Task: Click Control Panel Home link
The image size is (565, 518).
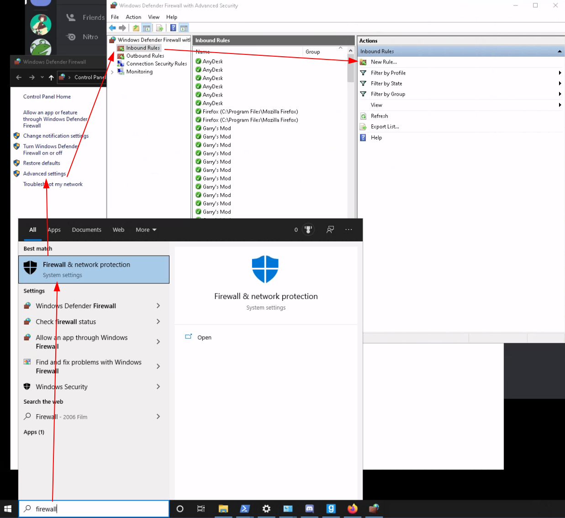Action: [47, 97]
